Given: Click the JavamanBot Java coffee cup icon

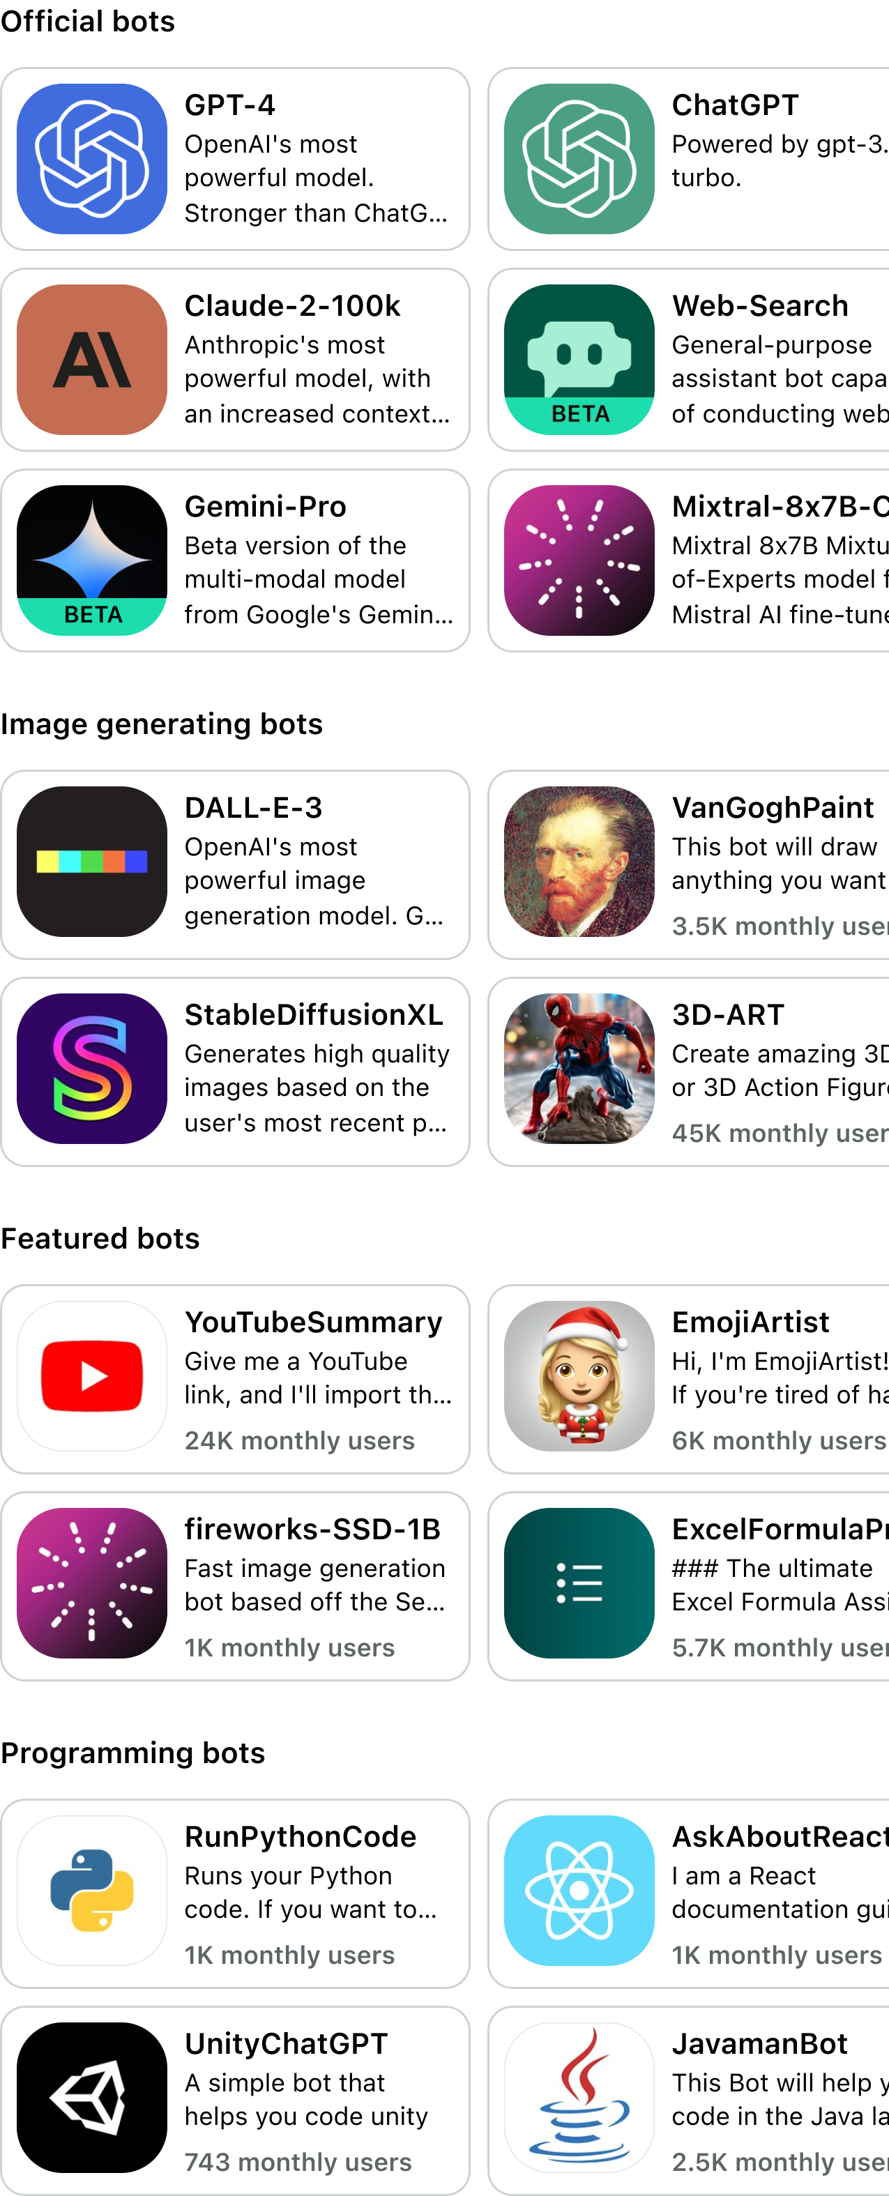Looking at the screenshot, I should pyautogui.click(x=579, y=2097).
